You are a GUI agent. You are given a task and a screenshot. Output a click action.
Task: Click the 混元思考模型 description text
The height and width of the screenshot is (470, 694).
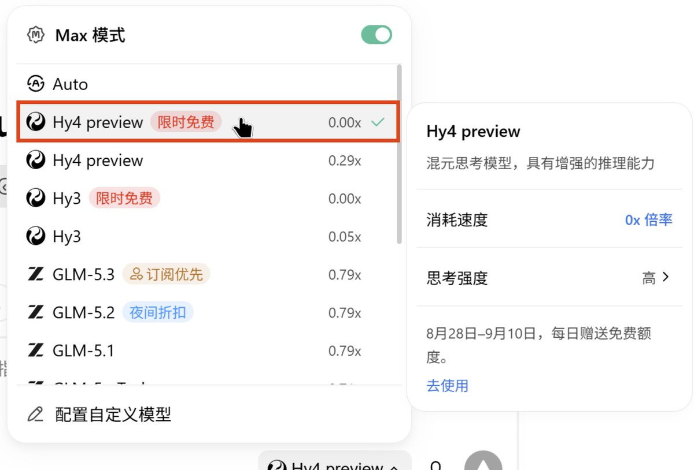tap(541, 163)
